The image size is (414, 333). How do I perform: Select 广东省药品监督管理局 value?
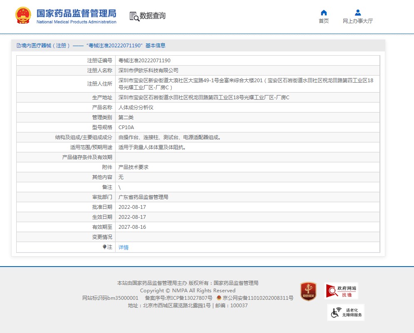143,197
